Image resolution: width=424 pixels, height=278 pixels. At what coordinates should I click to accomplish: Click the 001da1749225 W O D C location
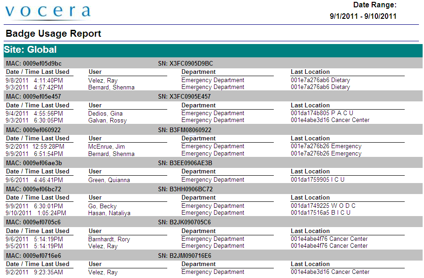323,206
